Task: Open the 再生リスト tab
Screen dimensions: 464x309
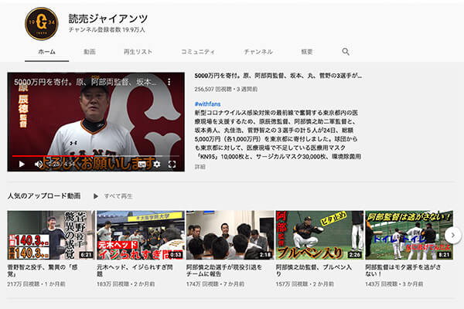Action: (x=138, y=52)
